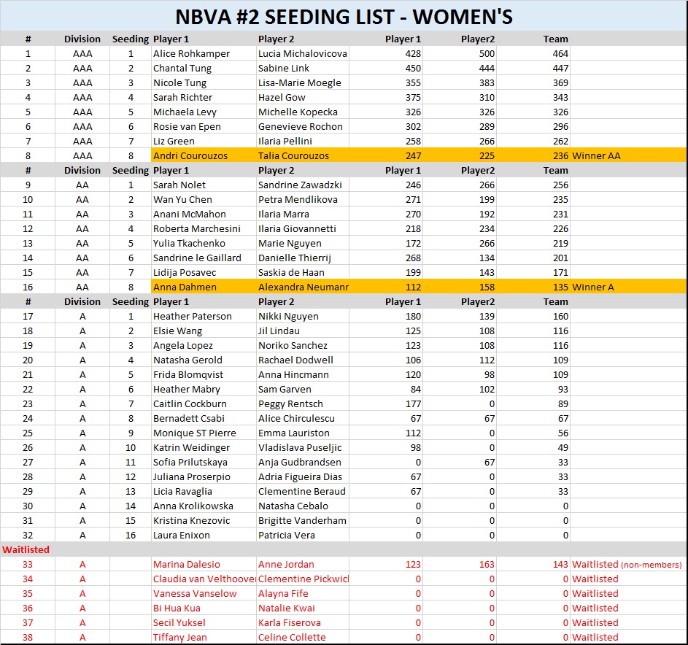Select 'Katrin Weidinger' cell
The image size is (688, 645).
click(x=204, y=447)
